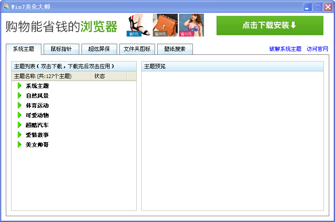Image resolution: width=335 pixels, height=222 pixels.
Task: Go to the 壁纸搜索 tab
Action: [x=175, y=49]
